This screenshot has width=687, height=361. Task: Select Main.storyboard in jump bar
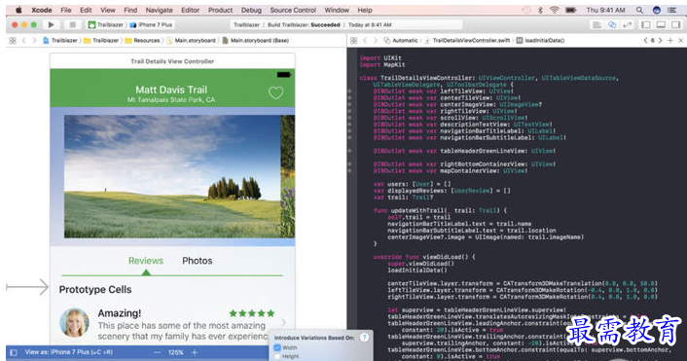(191, 40)
